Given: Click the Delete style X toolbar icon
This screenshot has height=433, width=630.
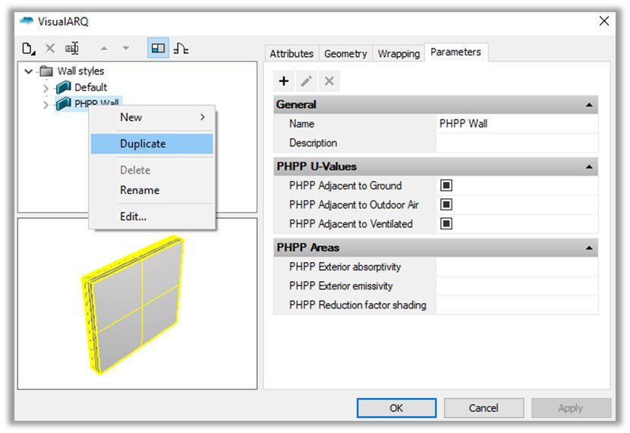Looking at the screenshot, I should [x=50, y=49].
